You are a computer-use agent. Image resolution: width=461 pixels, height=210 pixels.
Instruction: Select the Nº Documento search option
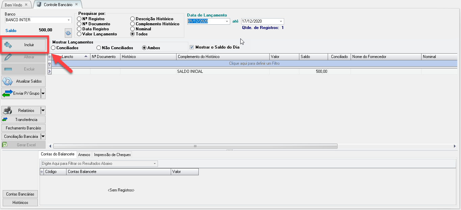(x=79, y=24)
